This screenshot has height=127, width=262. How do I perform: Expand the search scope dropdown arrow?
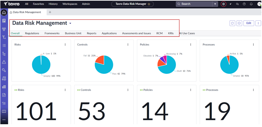click(x=215, y=4)
